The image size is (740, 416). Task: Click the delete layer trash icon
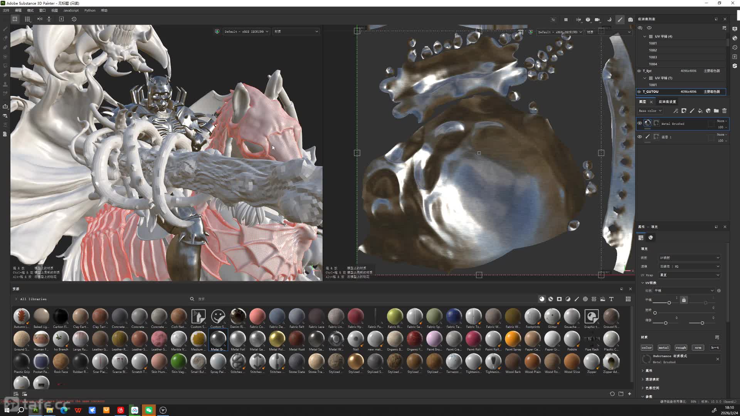coord(724,111)
